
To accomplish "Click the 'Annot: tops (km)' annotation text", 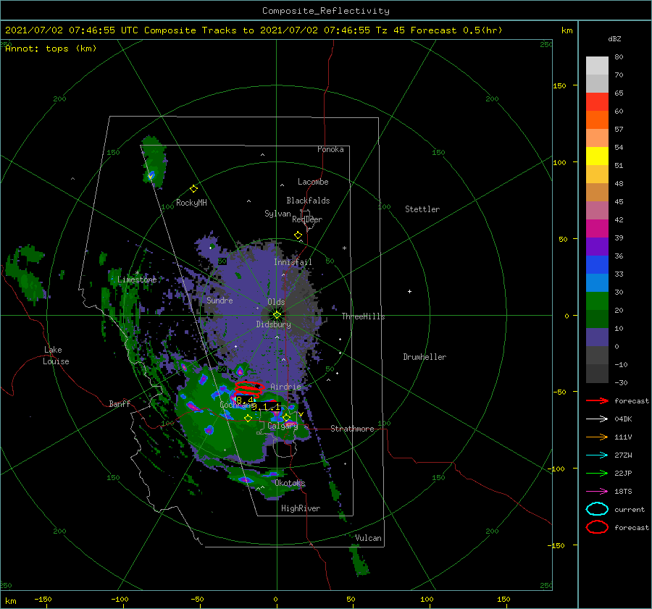I will [x=51, y=49].
